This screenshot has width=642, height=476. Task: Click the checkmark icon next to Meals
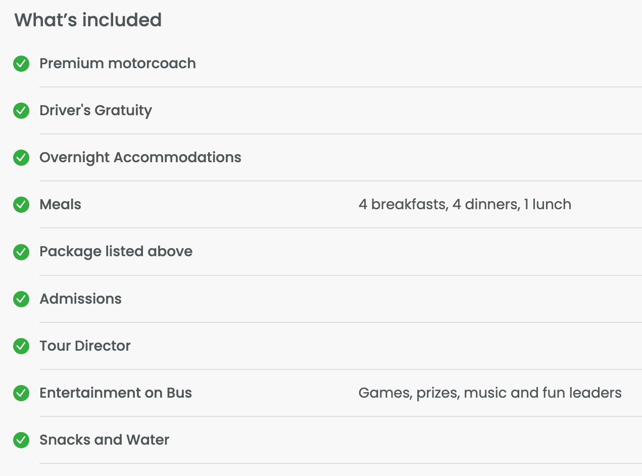pyautogui.click(x=21, y=205)
